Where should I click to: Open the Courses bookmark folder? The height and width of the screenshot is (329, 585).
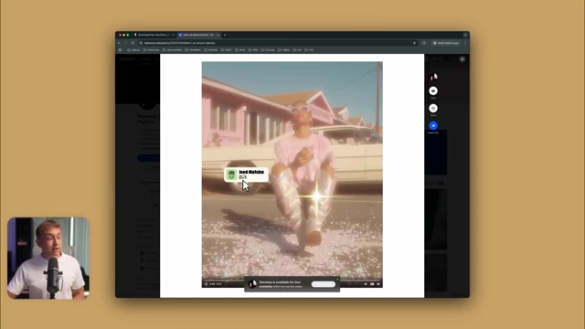268,49
